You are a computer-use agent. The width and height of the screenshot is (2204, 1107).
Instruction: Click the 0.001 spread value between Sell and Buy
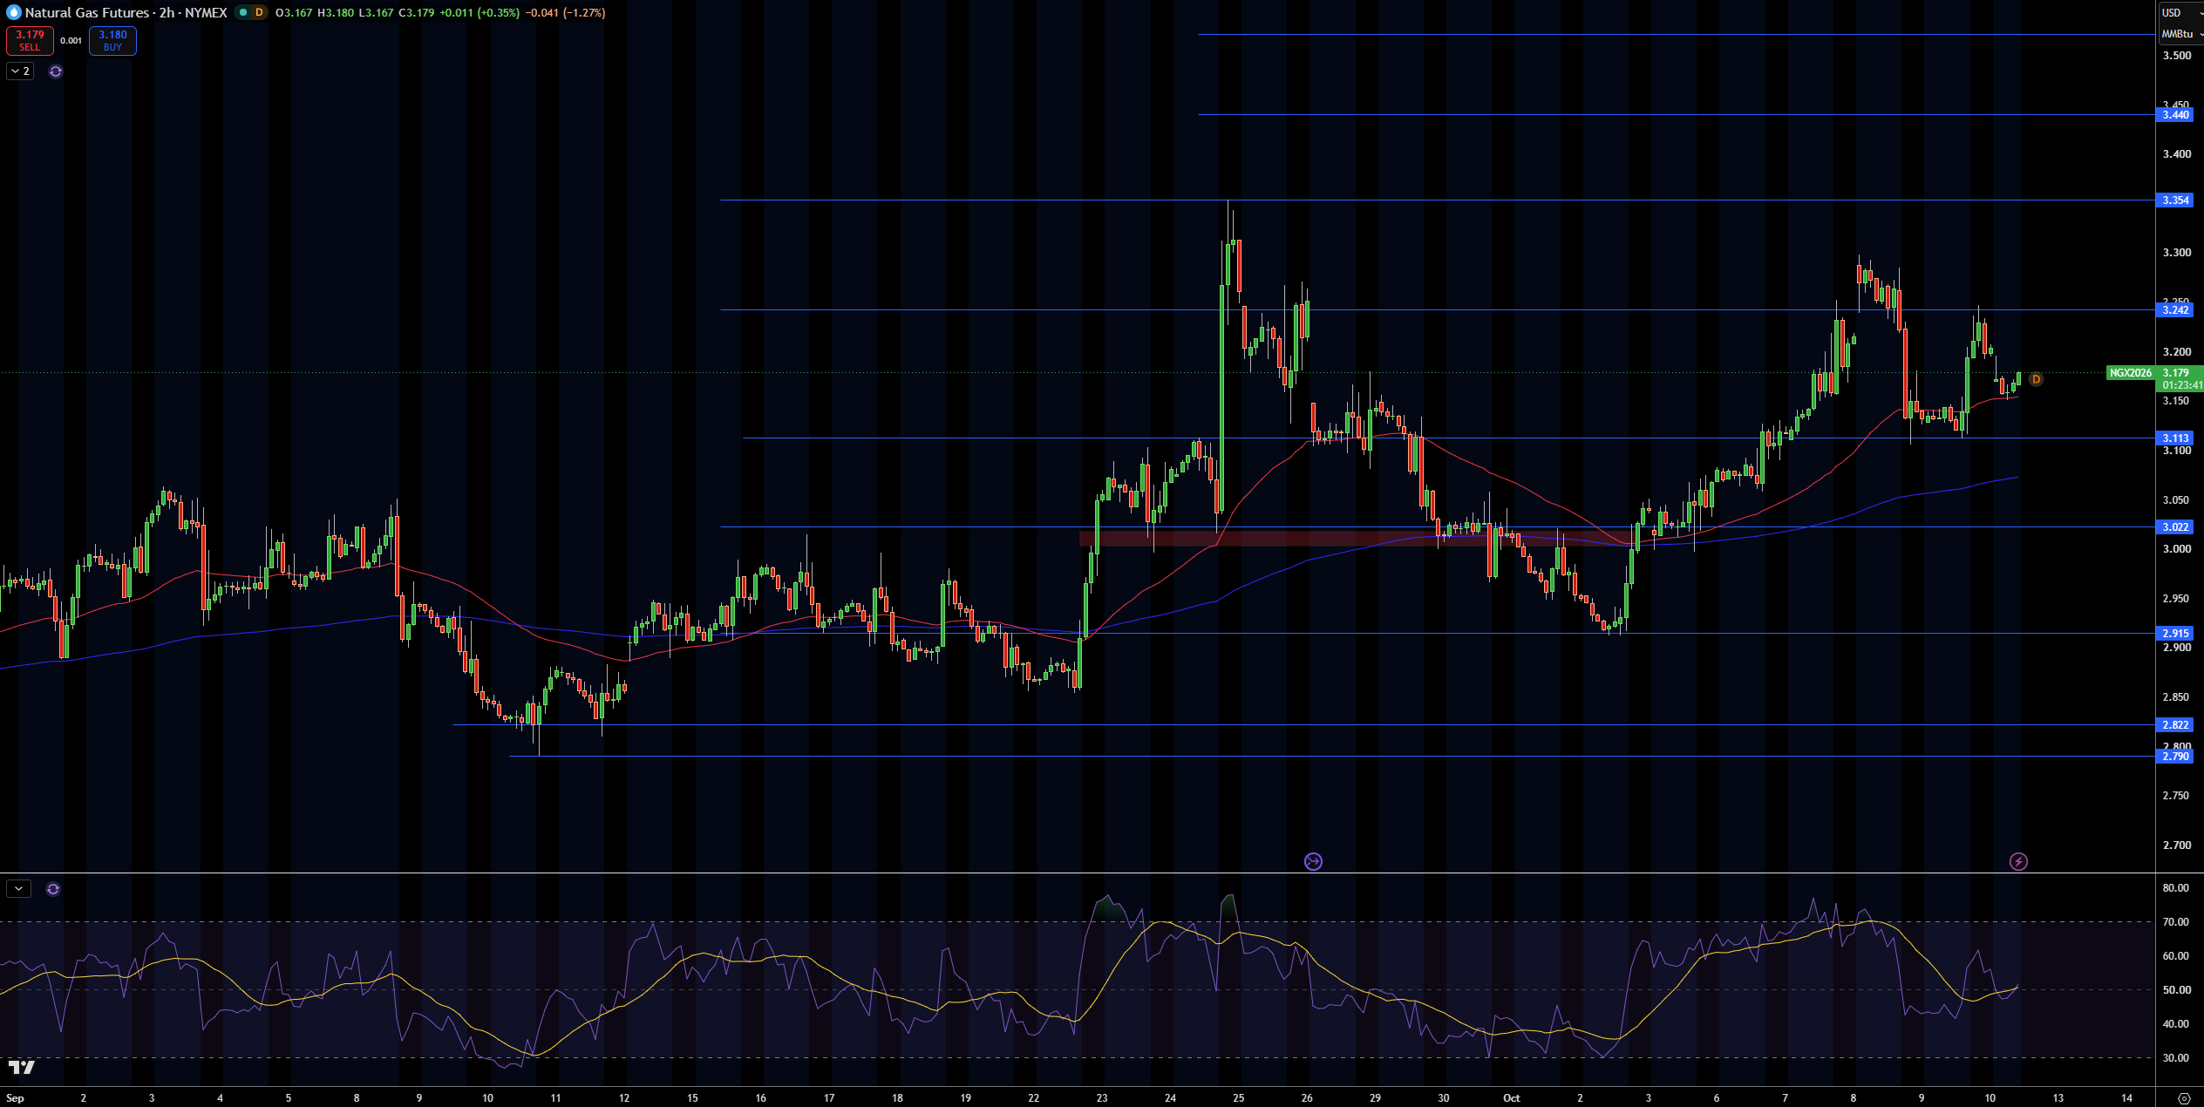71,41
